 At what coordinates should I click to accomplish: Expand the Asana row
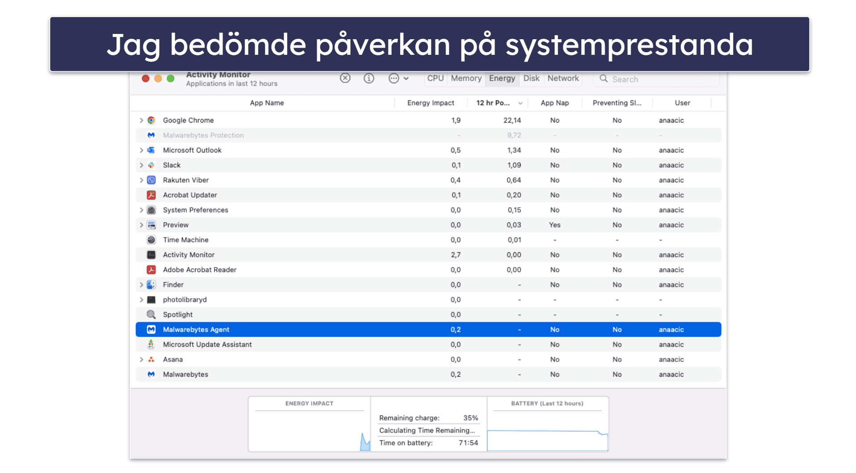(x=141, y=359)
